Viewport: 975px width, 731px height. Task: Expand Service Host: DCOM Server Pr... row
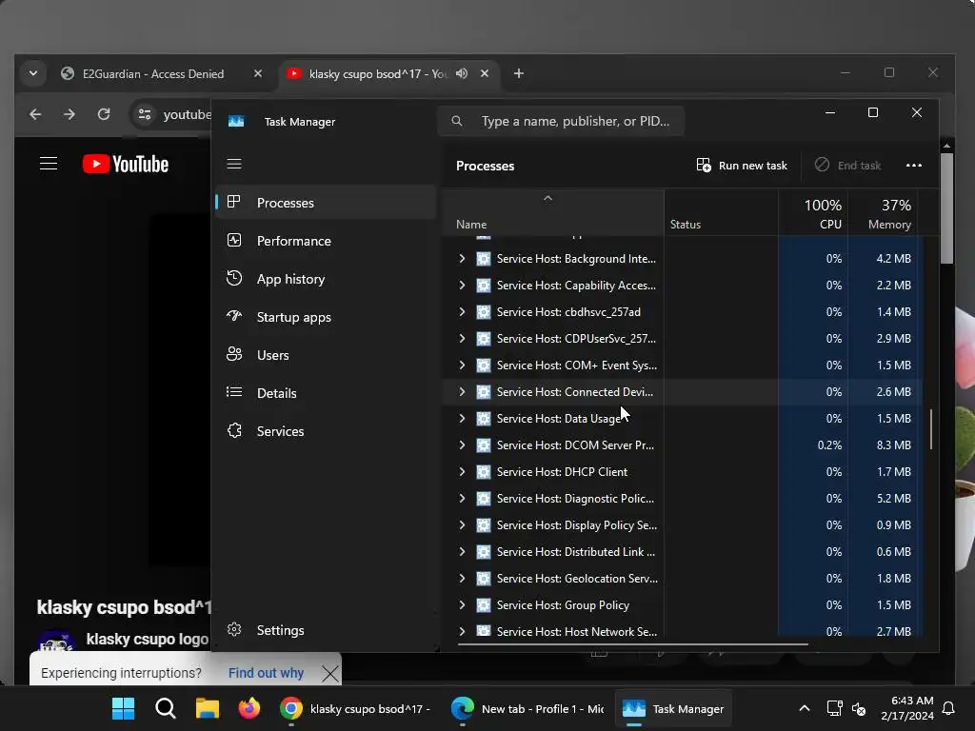(x=462, y=445)
